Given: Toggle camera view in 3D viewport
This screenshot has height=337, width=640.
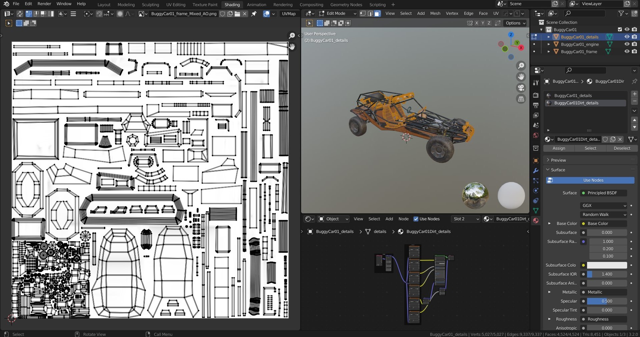Looking at the screenshot, I should click(521, 88).
